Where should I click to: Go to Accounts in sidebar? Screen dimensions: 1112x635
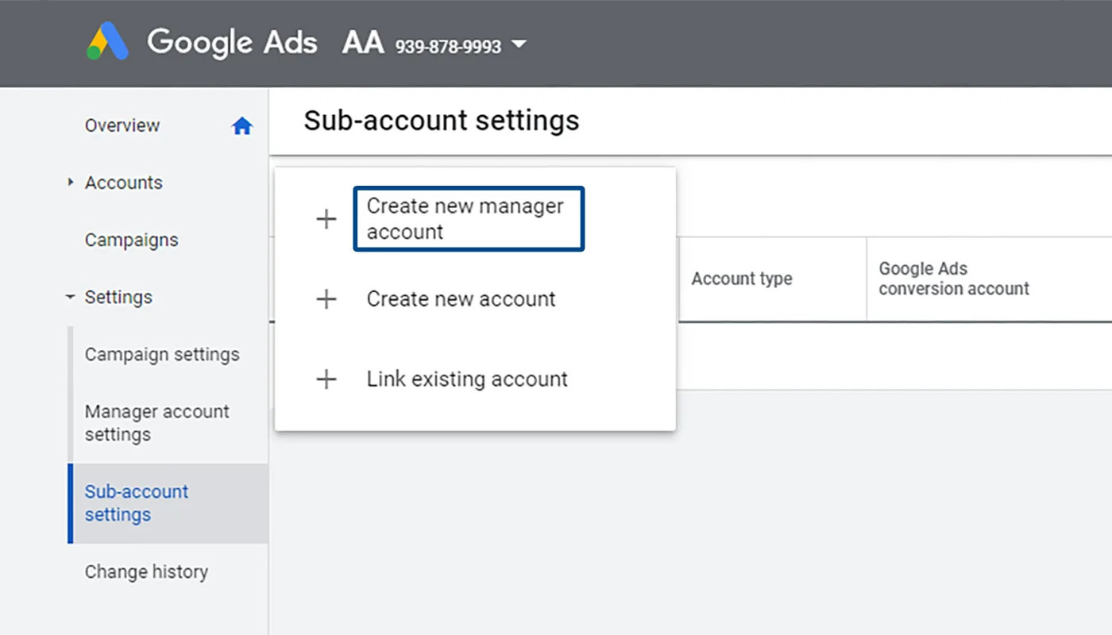pos(124,183)
